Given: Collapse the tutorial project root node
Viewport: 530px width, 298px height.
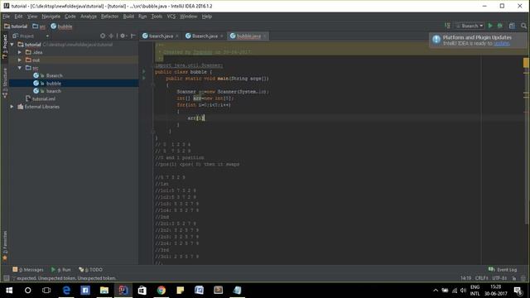Looking at the screenshot, I should pyautogui.click(x=12, y=44).
